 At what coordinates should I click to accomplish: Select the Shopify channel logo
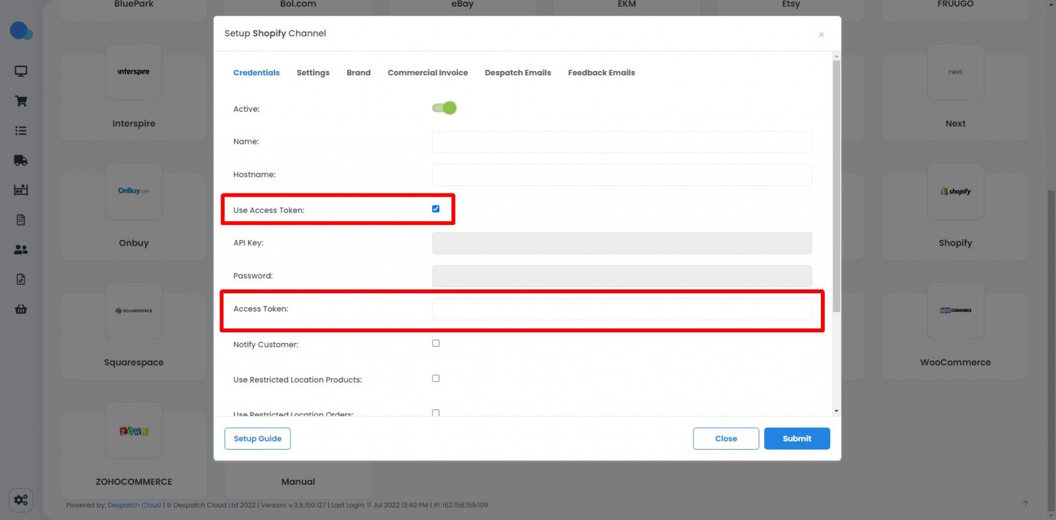pyautogui.click(x=955, y=191)
